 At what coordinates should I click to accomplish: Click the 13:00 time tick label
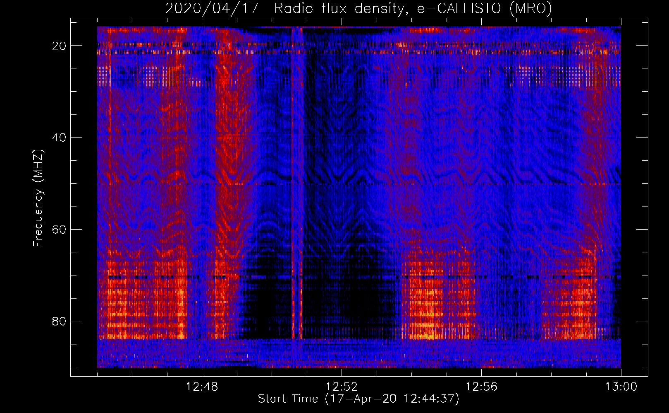coord(621,387)
